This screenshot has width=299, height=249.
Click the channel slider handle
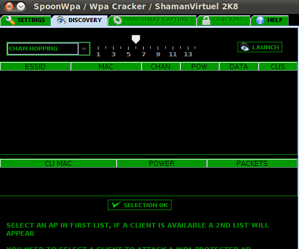[x=136, y=39]
